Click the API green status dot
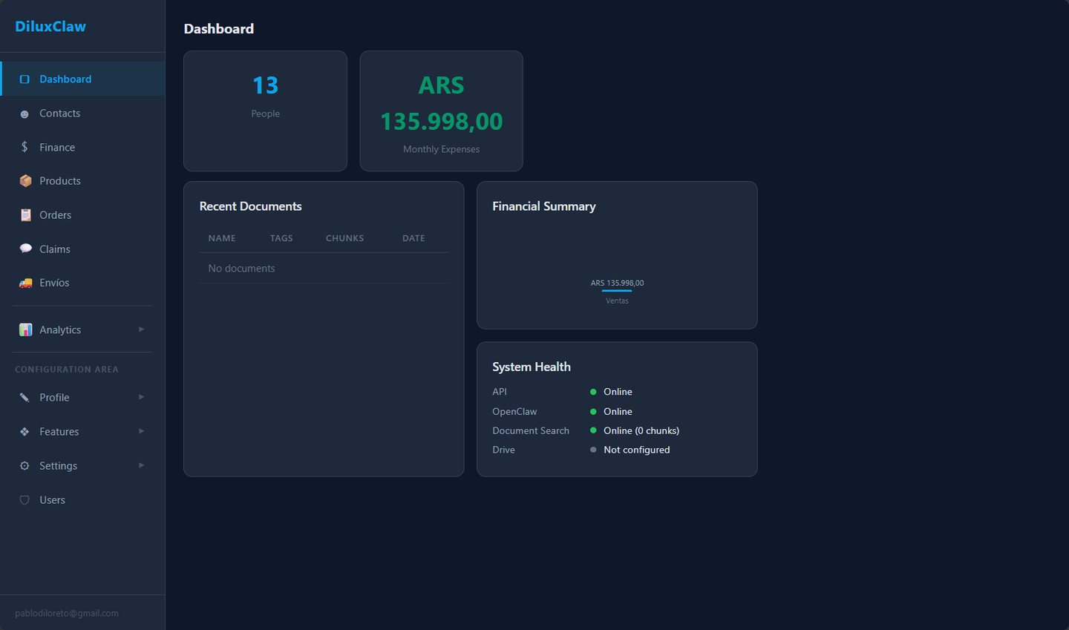 pos(593,392)
